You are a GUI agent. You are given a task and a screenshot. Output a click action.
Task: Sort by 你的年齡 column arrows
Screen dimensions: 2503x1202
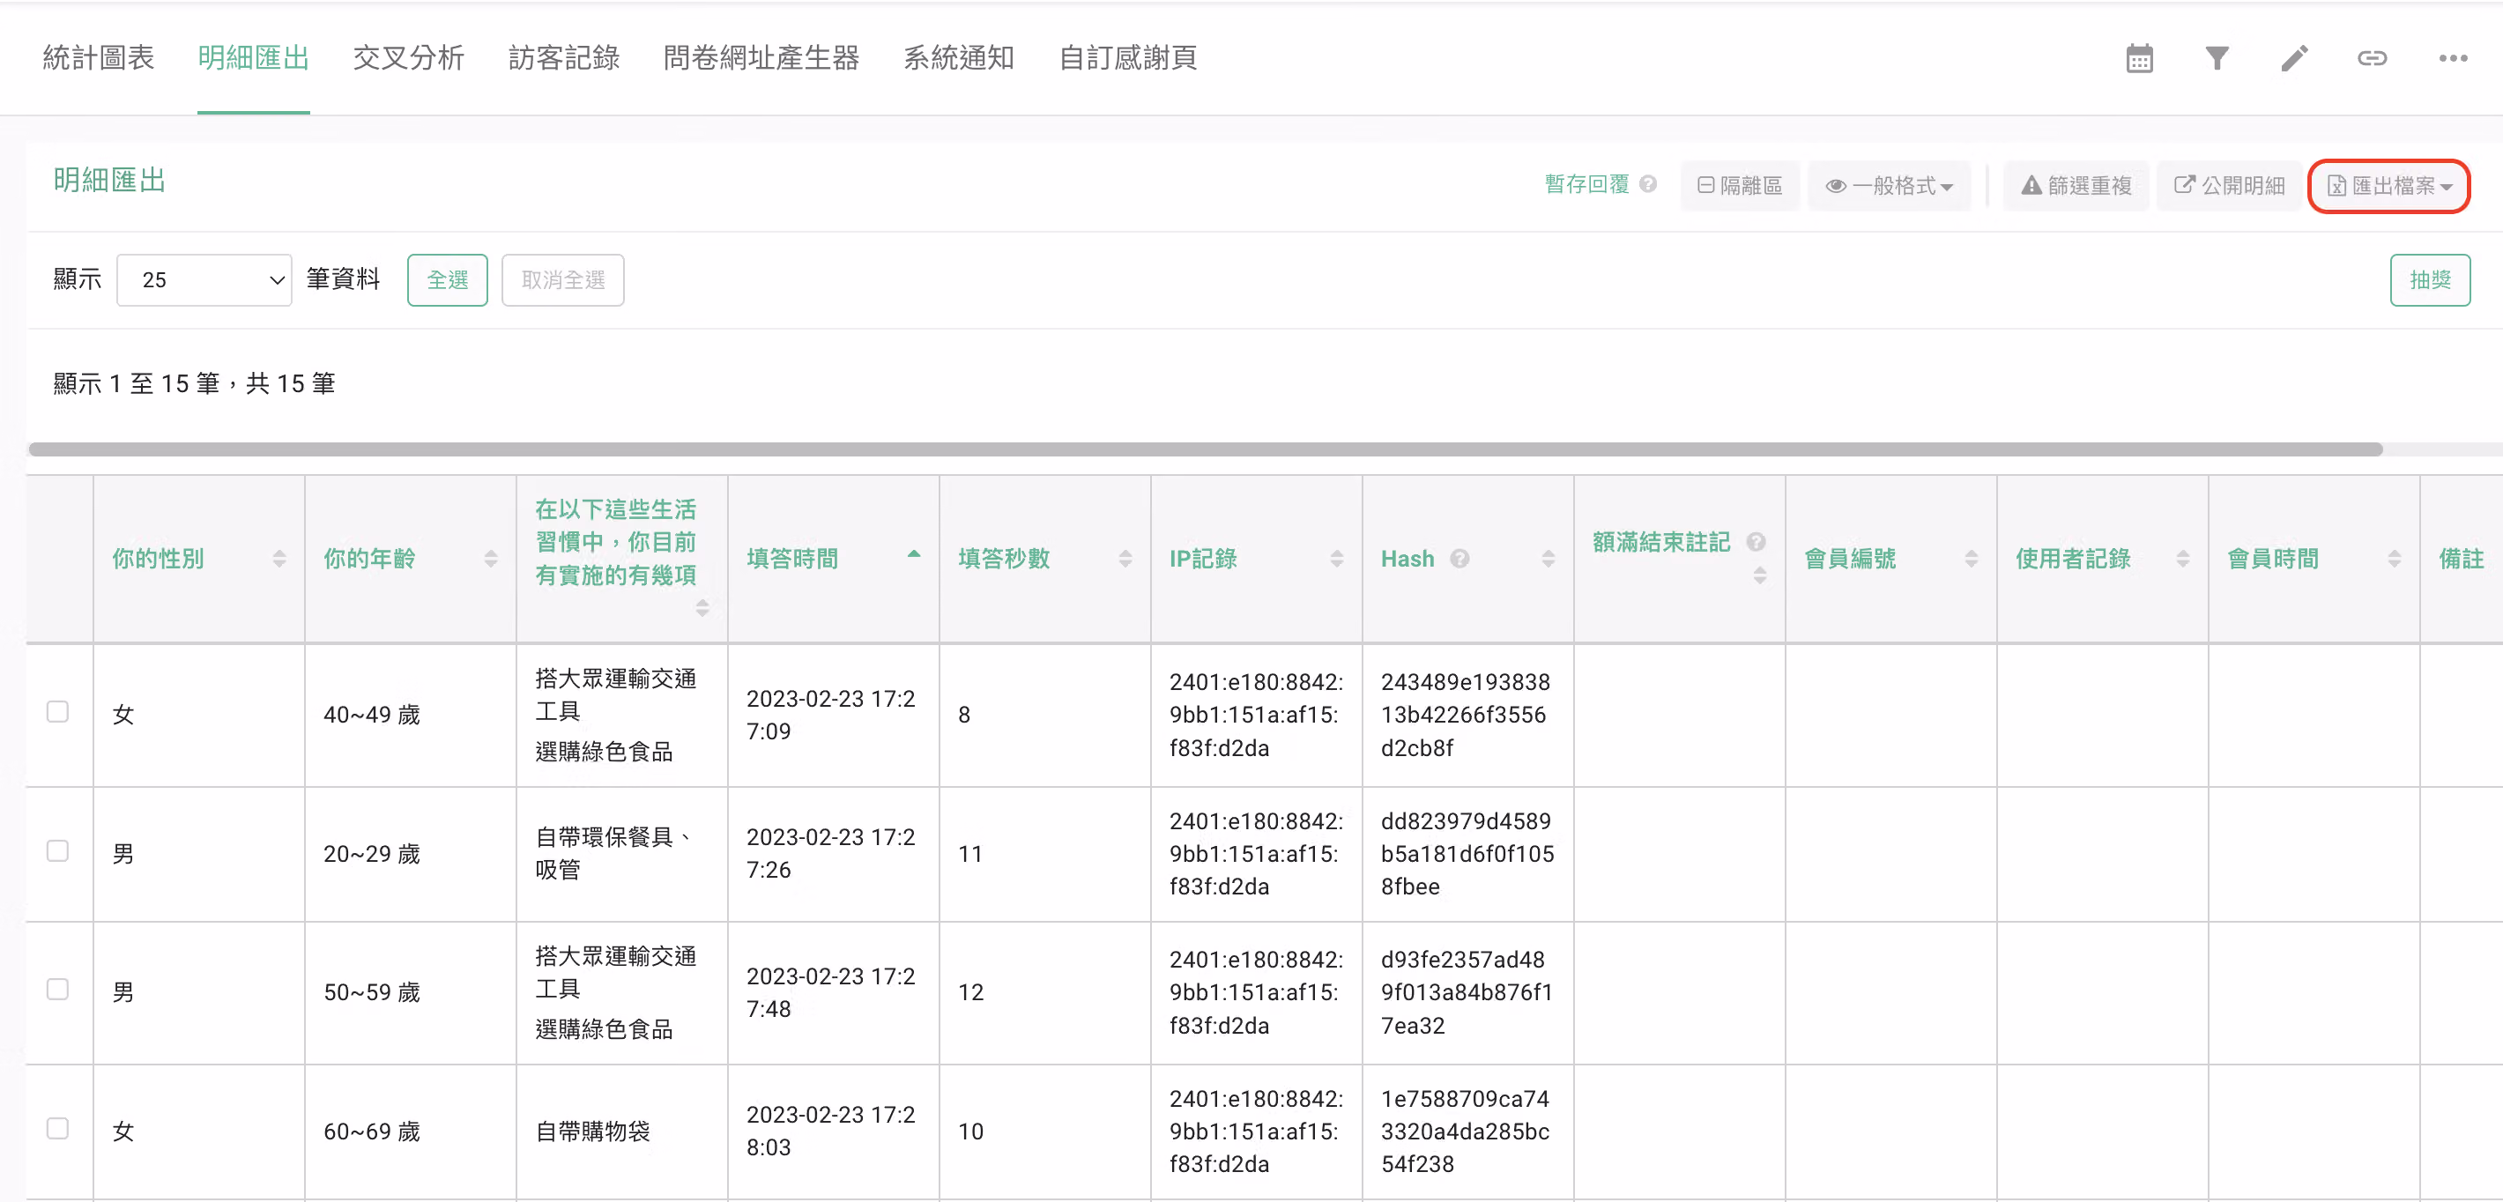point(491,559)
